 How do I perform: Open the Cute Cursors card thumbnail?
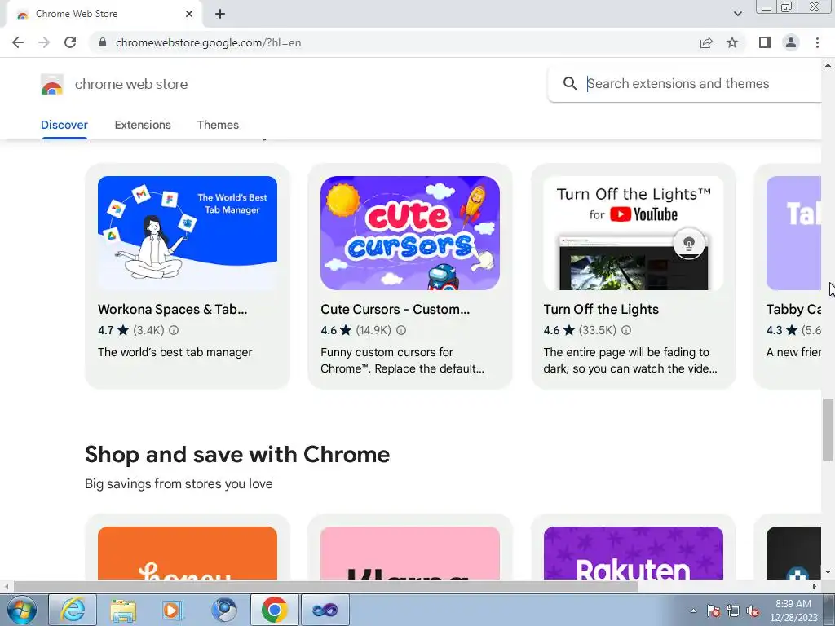pos(410,233)
